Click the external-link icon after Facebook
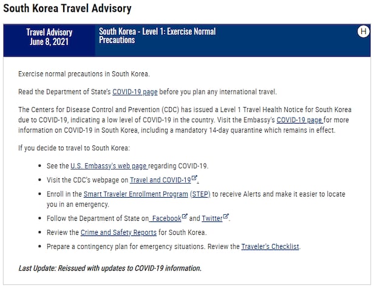This screenshot has width=374, height=289. tap(185, 216)
